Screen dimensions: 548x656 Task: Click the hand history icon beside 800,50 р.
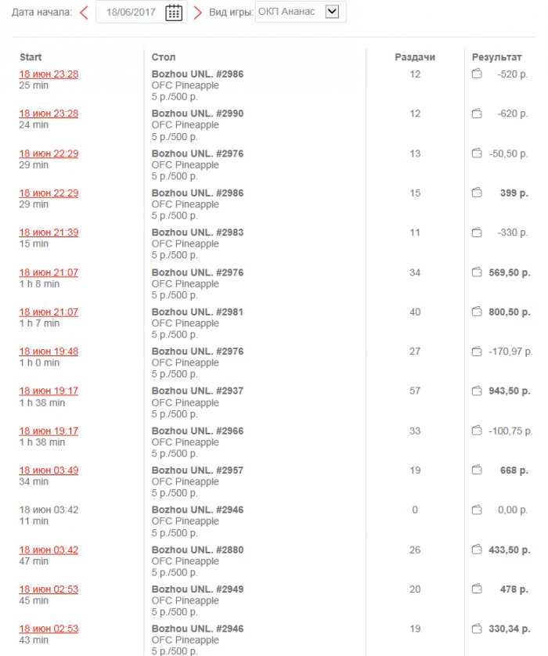click(x=477, y=312)
